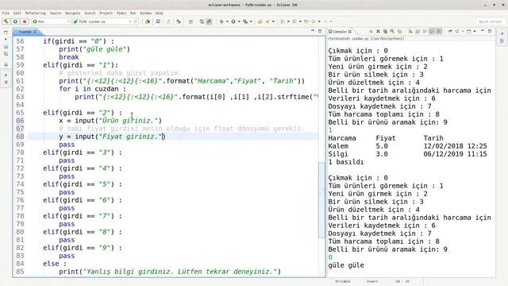Open the Pydev menu
This screenshot has width=508, height=286.
(x=121, y=13)
